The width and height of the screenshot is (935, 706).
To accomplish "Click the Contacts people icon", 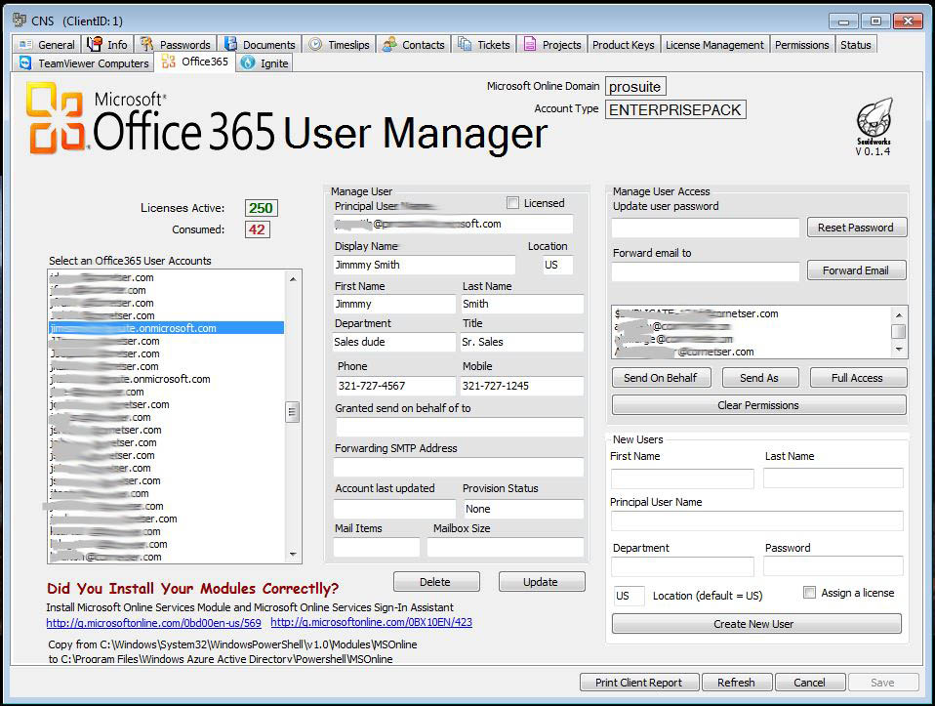I will (389, 44).
